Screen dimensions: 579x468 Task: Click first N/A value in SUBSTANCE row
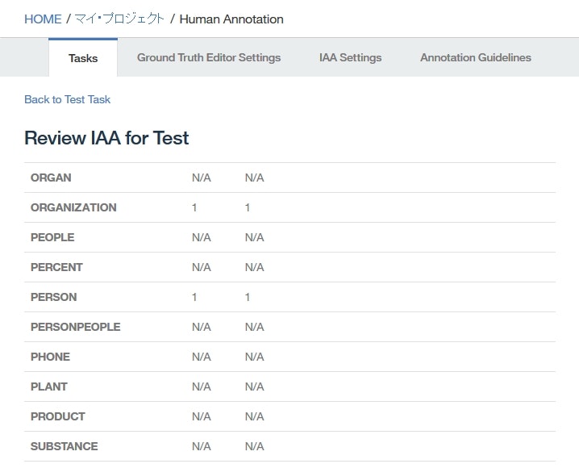pos(202,446)
